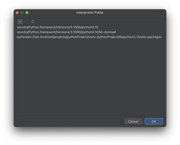Click the minus icon to remove path

pyautogui.click(x=26, y=22)
